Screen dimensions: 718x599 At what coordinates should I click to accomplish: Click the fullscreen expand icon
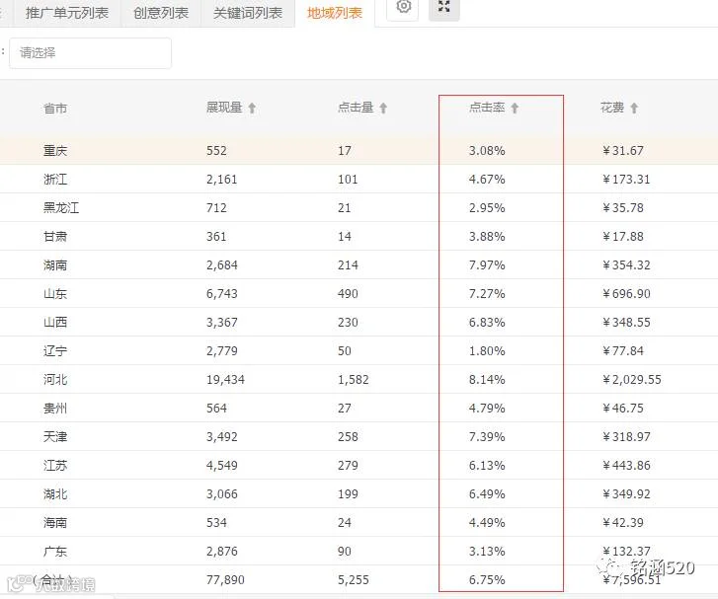(x=443, y=7)
